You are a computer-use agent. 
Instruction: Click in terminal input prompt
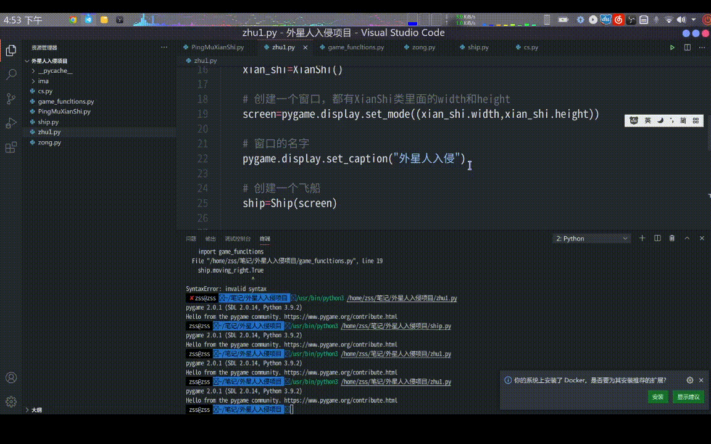pos(291,409)
